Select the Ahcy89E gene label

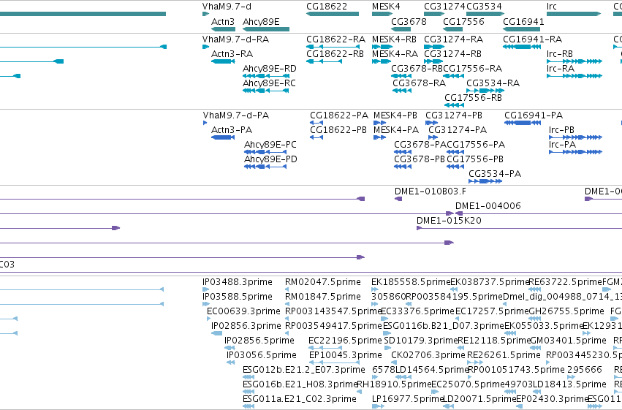click(x=261, y=21)
